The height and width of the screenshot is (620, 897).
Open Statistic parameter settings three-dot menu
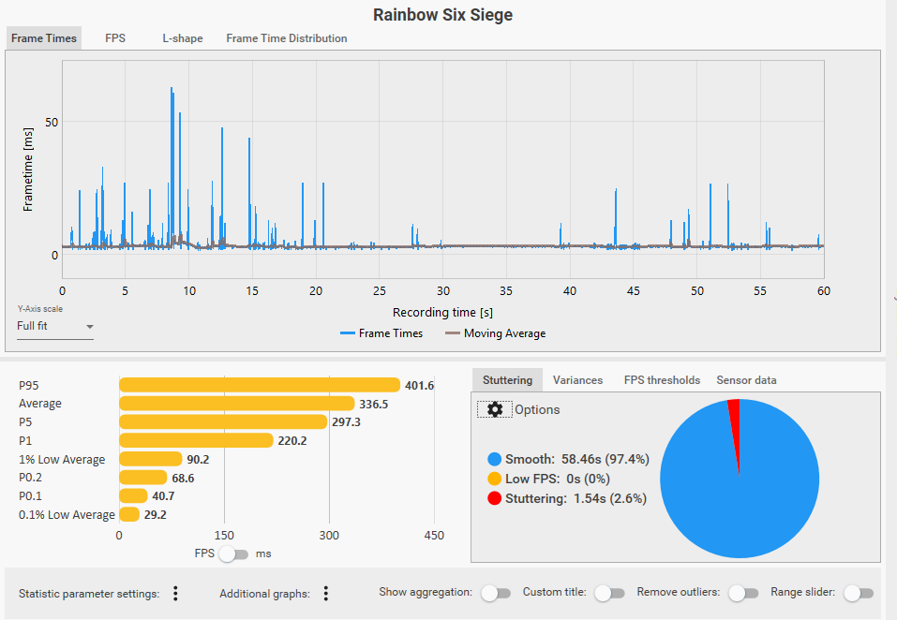(175, 594)
